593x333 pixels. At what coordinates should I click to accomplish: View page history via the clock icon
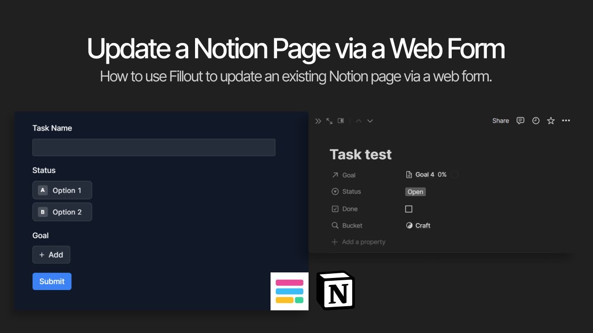click(536, 121)
